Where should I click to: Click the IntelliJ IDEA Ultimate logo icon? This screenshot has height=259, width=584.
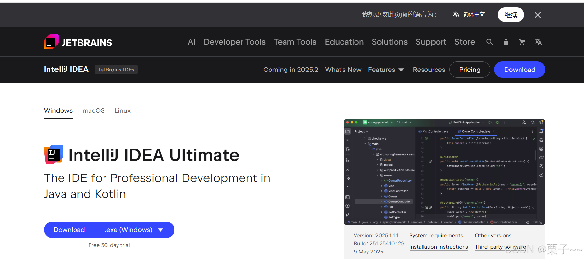pyautogui.click(x=54, y=155)
